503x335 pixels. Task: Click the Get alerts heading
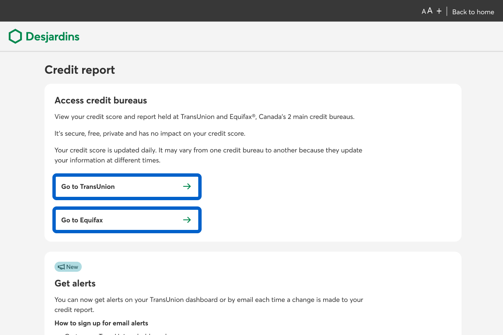tap(75, 283)
